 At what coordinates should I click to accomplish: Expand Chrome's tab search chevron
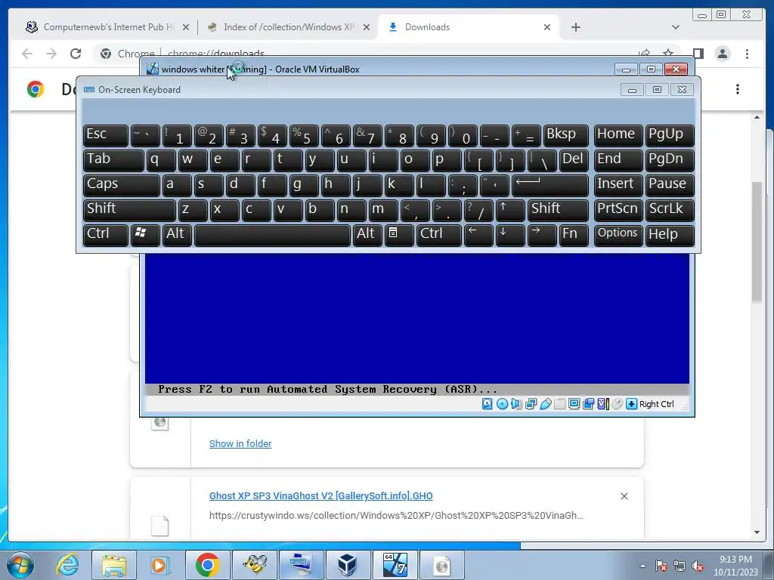coord(676,27)
